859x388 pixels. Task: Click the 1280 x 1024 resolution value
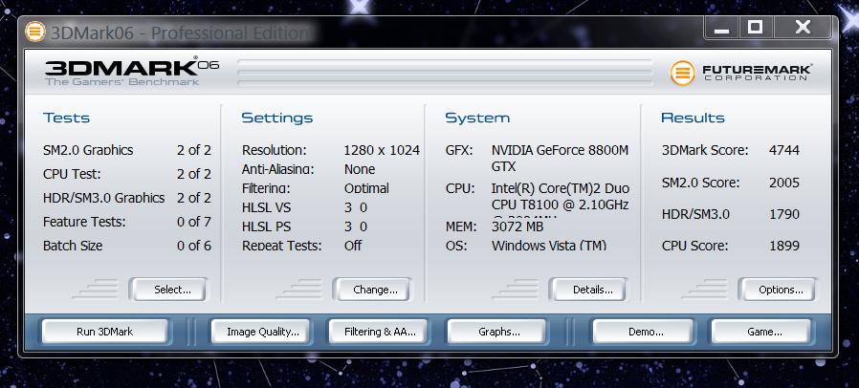[x=382, y=150]
